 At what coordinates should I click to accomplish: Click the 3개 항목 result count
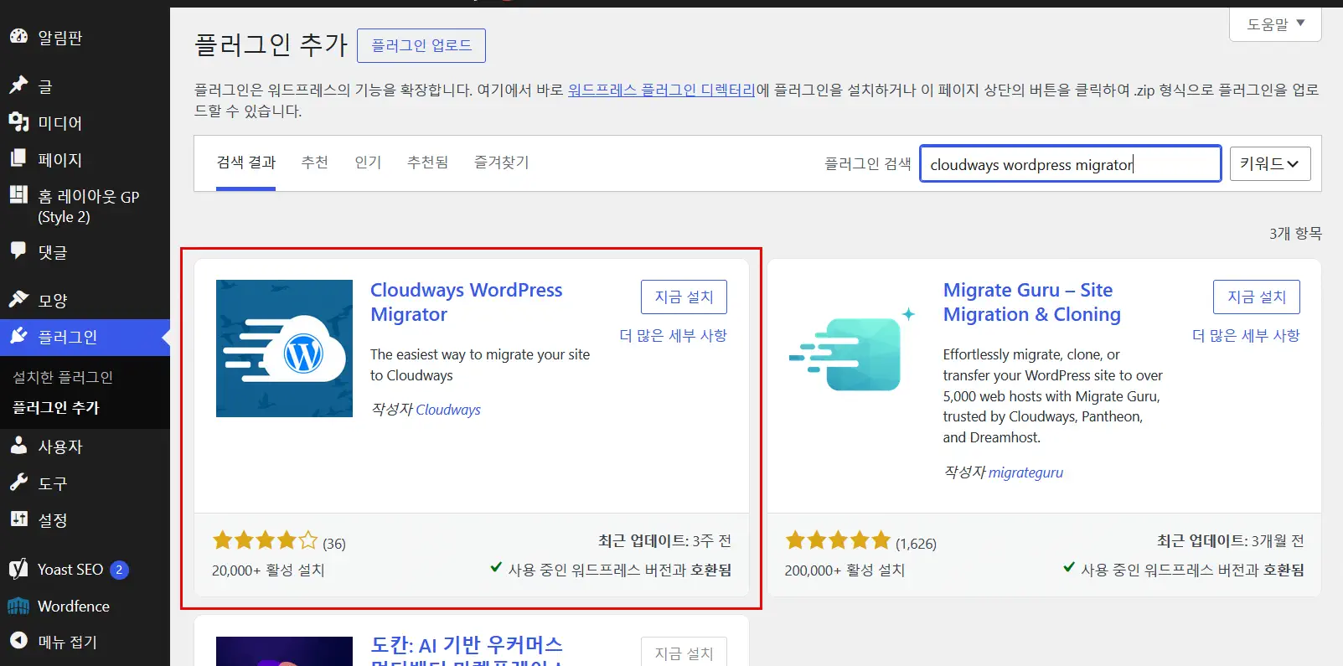click(1295, 234)
